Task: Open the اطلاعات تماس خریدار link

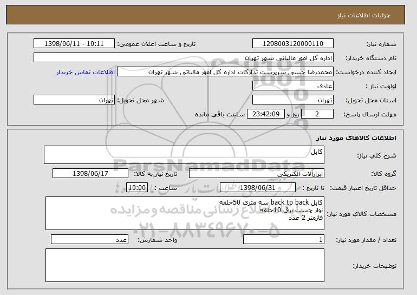Action: coord(86,72)
